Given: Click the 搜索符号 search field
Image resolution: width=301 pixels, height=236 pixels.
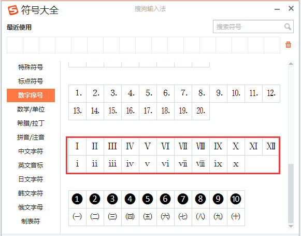Looking at the screenshot, I should click(x=253, y=27).
